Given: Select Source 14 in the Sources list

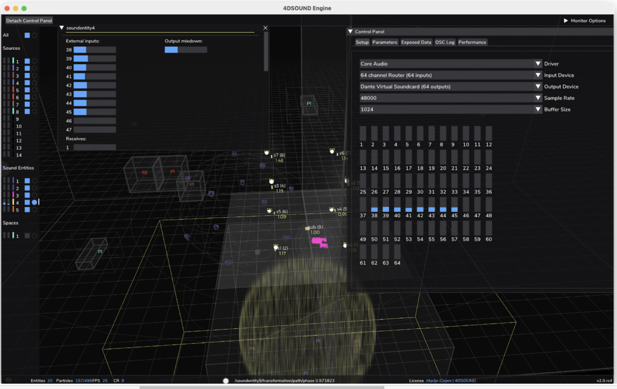Looking at the screenshot, I should (19, 155).
